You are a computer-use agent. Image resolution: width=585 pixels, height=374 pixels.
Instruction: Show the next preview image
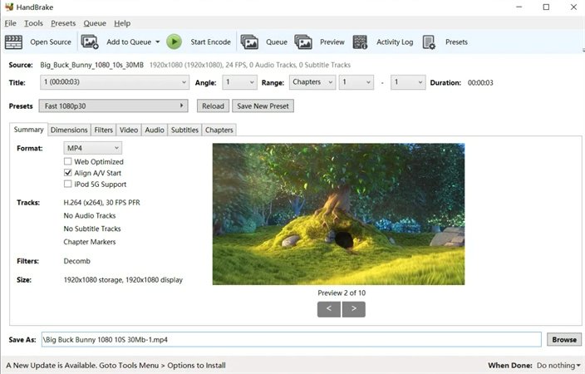[x=354, y=309]
